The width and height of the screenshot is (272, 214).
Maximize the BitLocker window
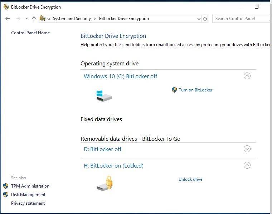click(x=257, y=7)
